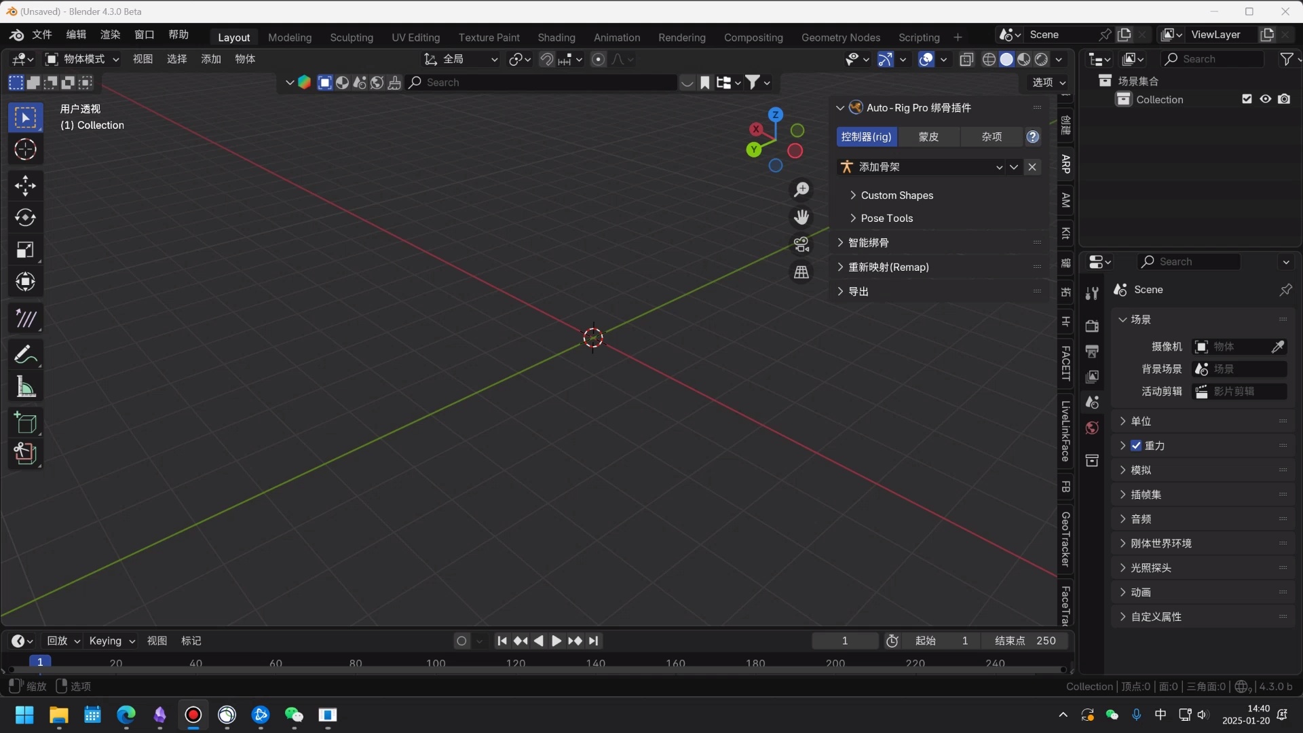This screenshot has width=1303, height=733.
Task: Select the Rotate tool
Action: click(x=26, y=217)
